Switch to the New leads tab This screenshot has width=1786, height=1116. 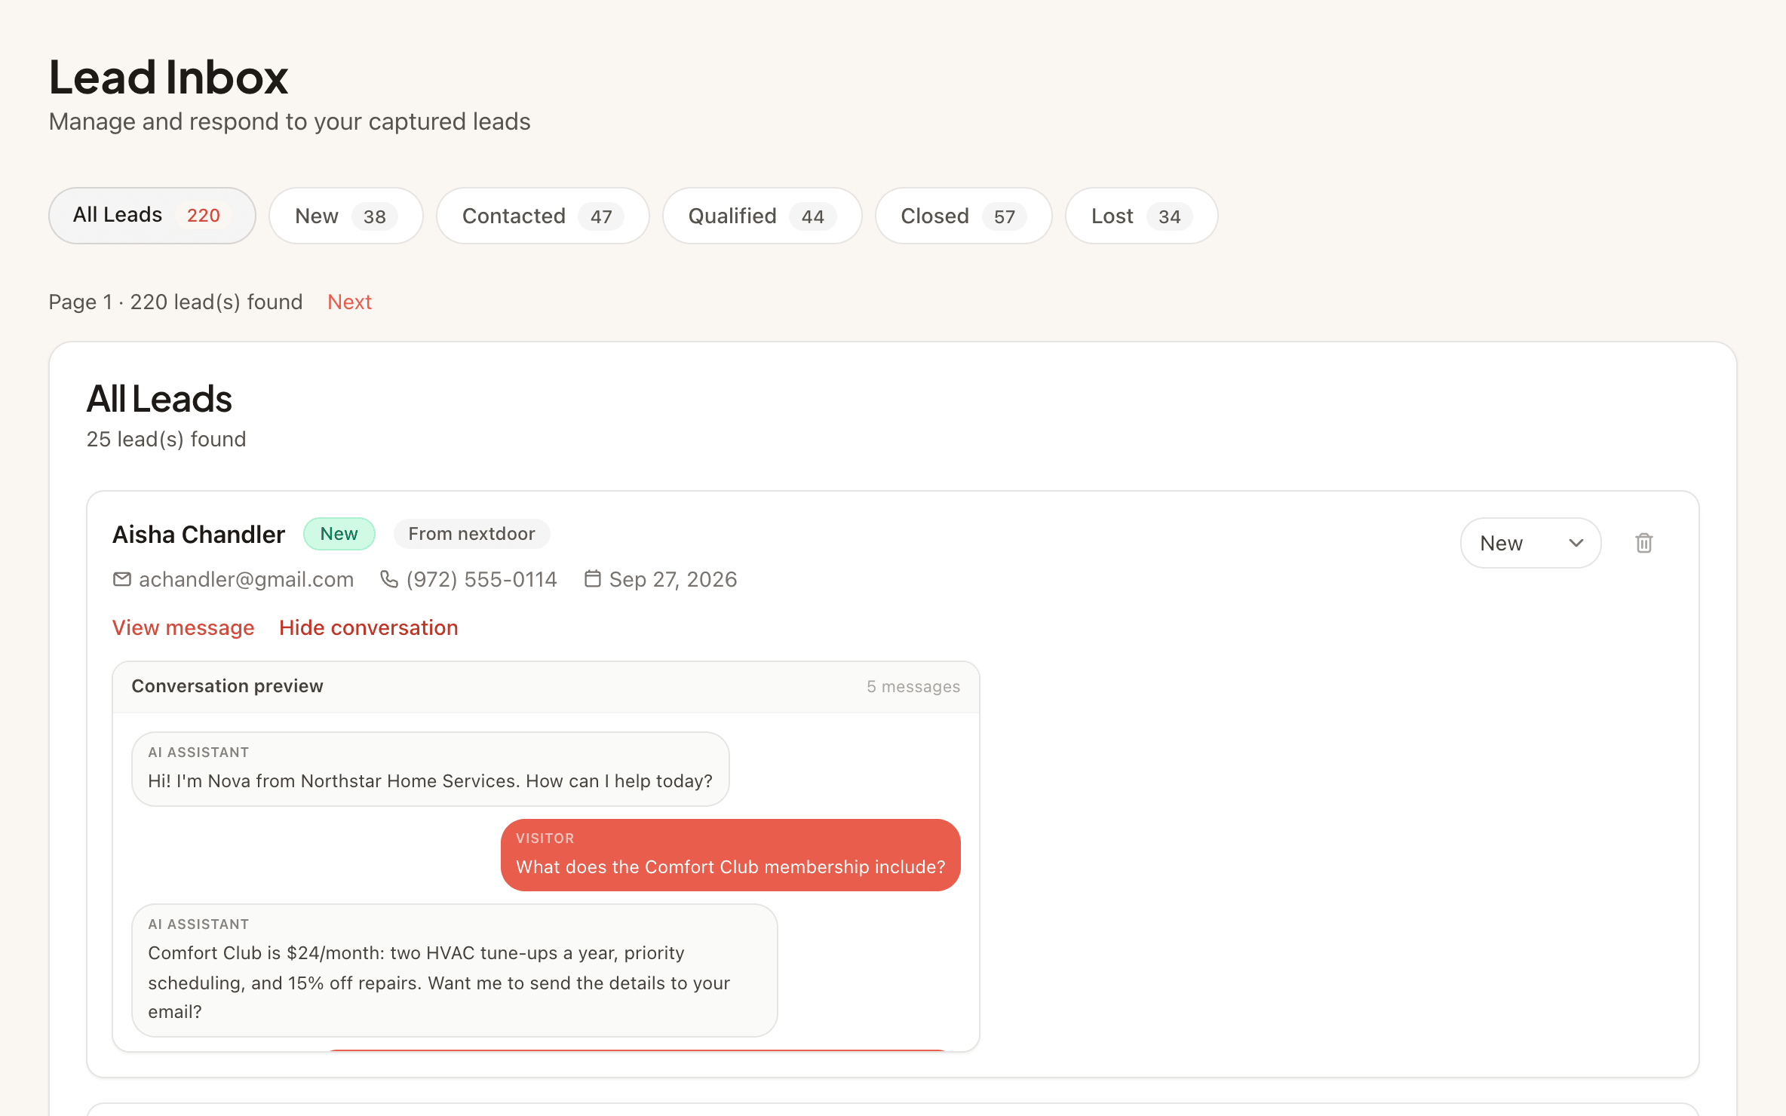click(346, 216)
